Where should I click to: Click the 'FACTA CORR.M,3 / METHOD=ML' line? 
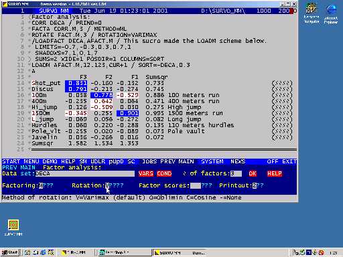tap(79, 29)
